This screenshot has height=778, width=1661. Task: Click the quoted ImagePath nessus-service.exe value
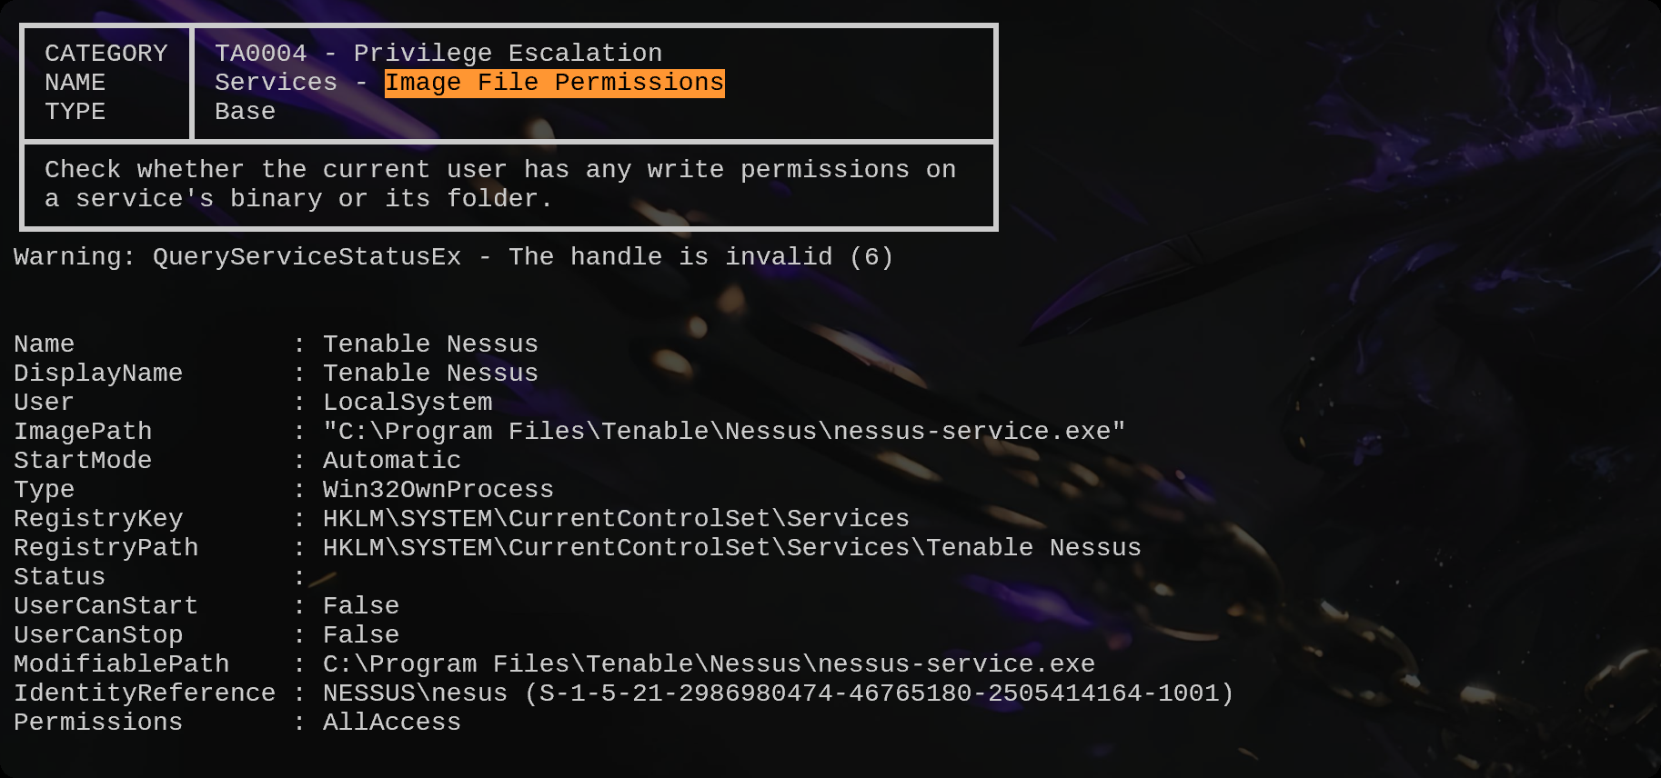coord(724,432)
